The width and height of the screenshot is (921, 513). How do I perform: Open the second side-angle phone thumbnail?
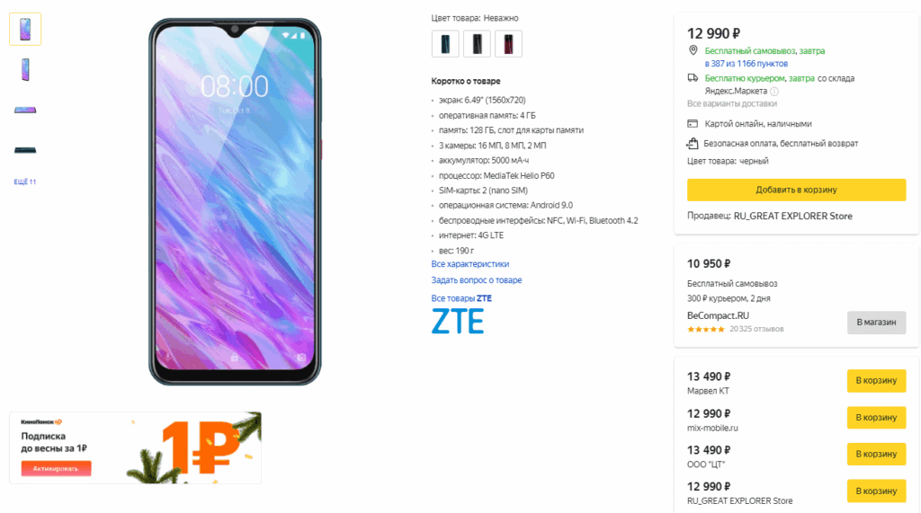coord(25,69)
